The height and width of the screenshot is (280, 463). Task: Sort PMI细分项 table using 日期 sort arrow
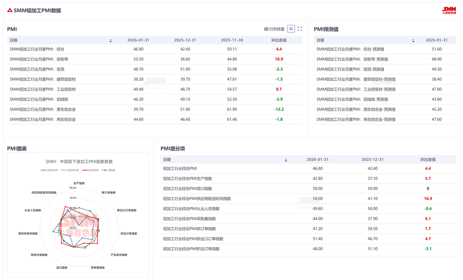pos(286,160)
